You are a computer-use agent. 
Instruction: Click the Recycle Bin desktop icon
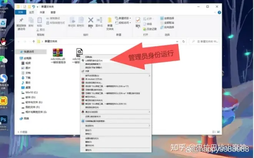coord(3,22)
